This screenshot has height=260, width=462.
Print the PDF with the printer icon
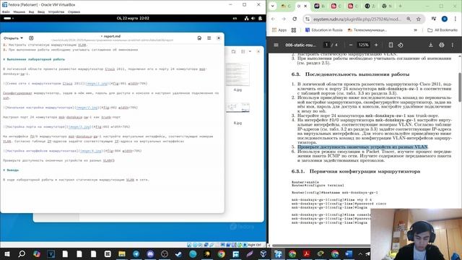[441, 45]
